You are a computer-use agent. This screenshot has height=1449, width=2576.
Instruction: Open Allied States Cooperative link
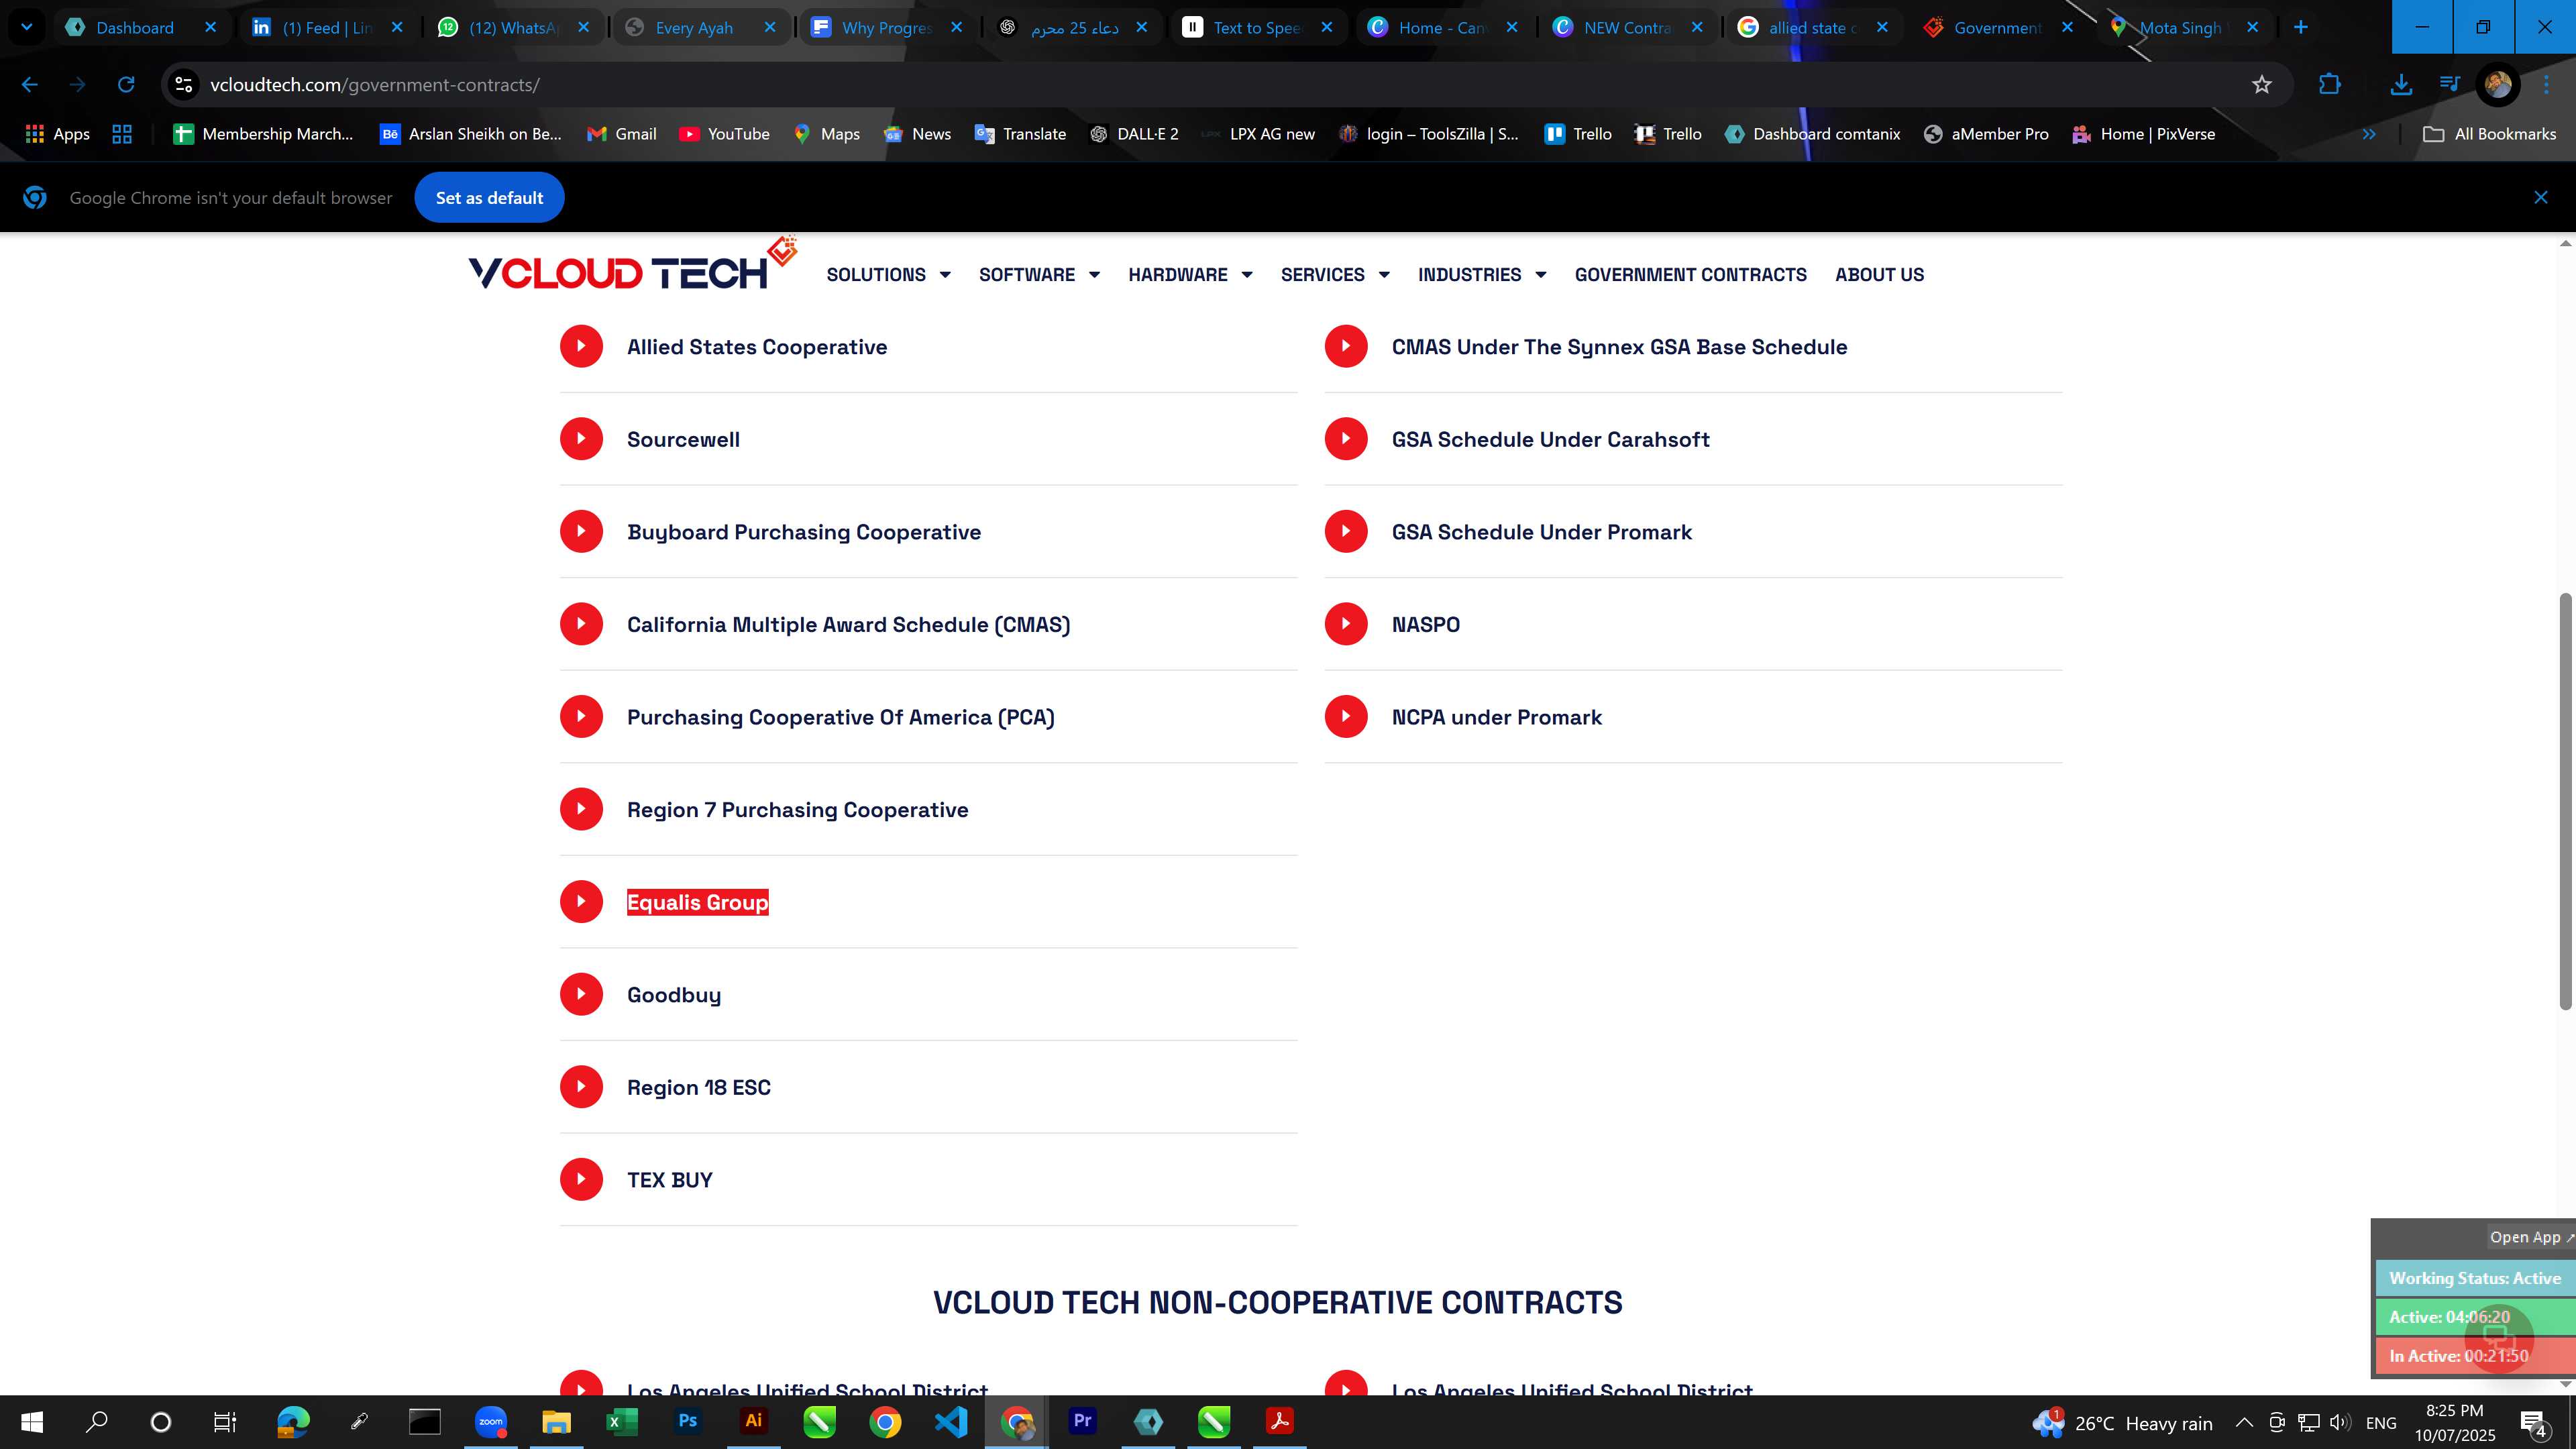[x=757, y=347]
